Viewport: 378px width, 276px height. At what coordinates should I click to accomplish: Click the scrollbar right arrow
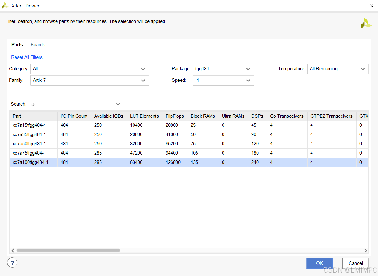point(366,250)
